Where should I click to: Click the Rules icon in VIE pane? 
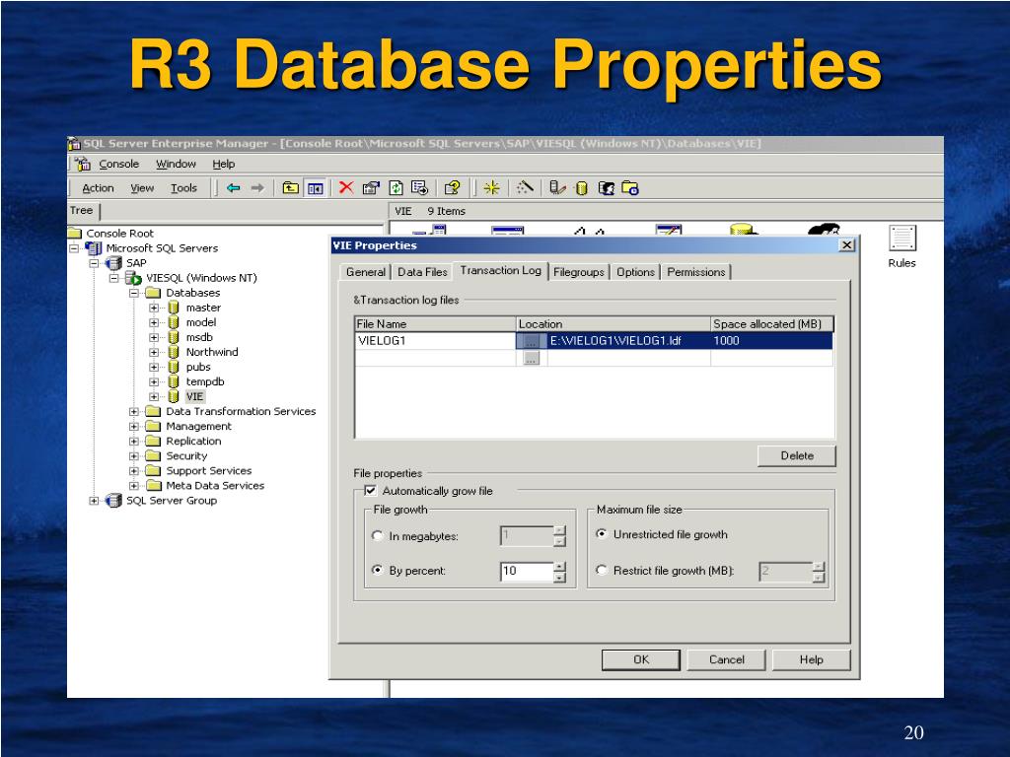pos(902,239)
